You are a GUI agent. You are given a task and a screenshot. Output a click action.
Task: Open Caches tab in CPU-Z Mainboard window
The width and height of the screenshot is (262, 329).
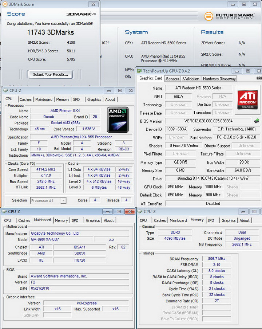point(24,220)
